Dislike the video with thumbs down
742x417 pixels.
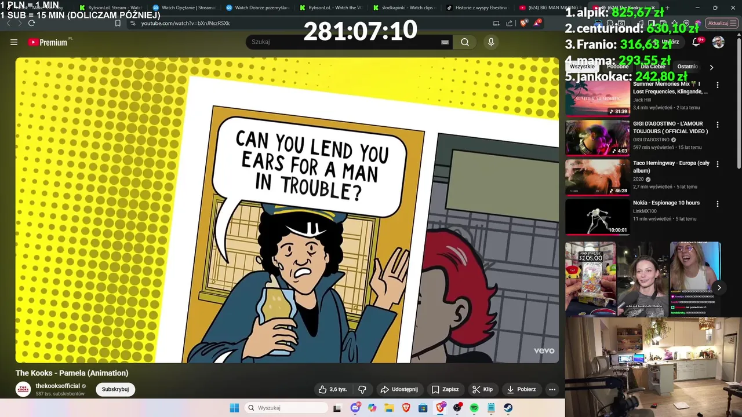coord(362,389)
